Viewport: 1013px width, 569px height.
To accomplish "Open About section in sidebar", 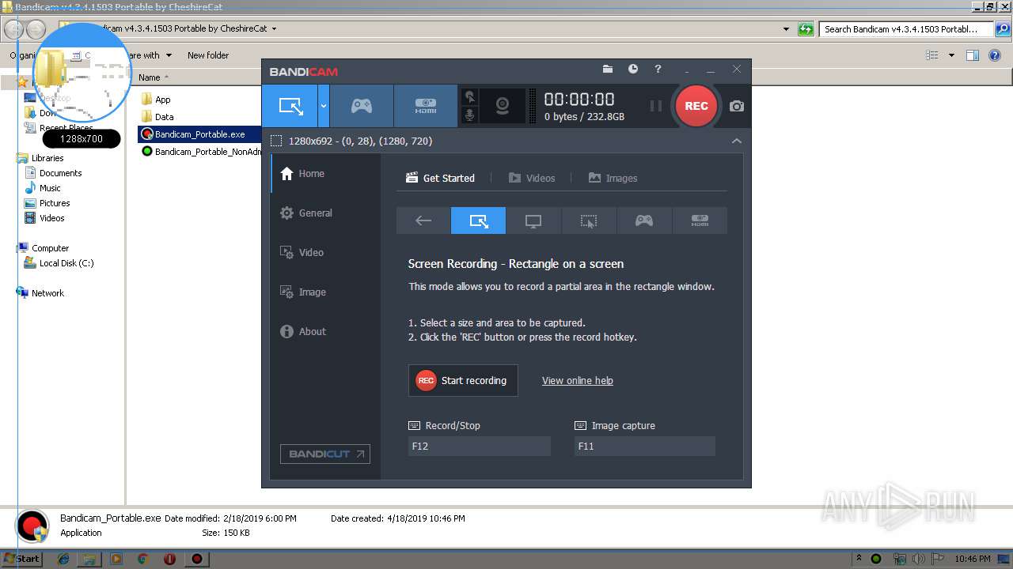I will (326, 332).
